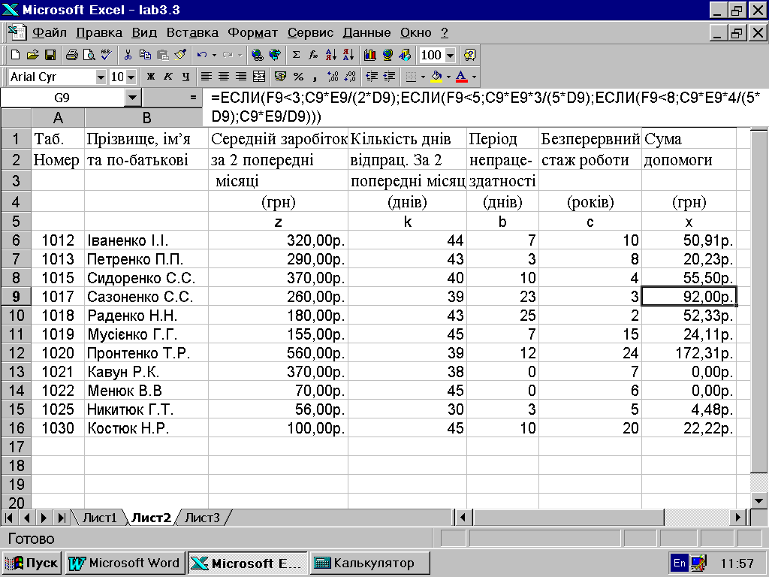Save the workbook with floppy icon
This screenshot has height=577, width=769.
tap(50, 55)
